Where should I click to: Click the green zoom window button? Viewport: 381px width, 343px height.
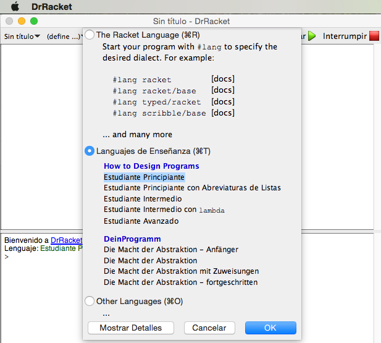click(x=34, y=21)
